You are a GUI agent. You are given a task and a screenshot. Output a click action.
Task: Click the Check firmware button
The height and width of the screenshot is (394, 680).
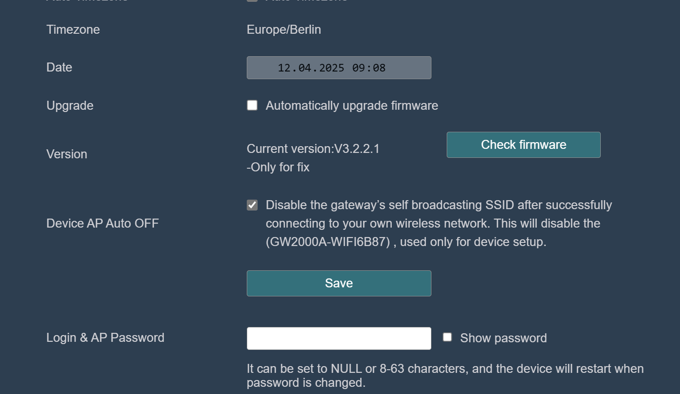[x=523, y=145]
